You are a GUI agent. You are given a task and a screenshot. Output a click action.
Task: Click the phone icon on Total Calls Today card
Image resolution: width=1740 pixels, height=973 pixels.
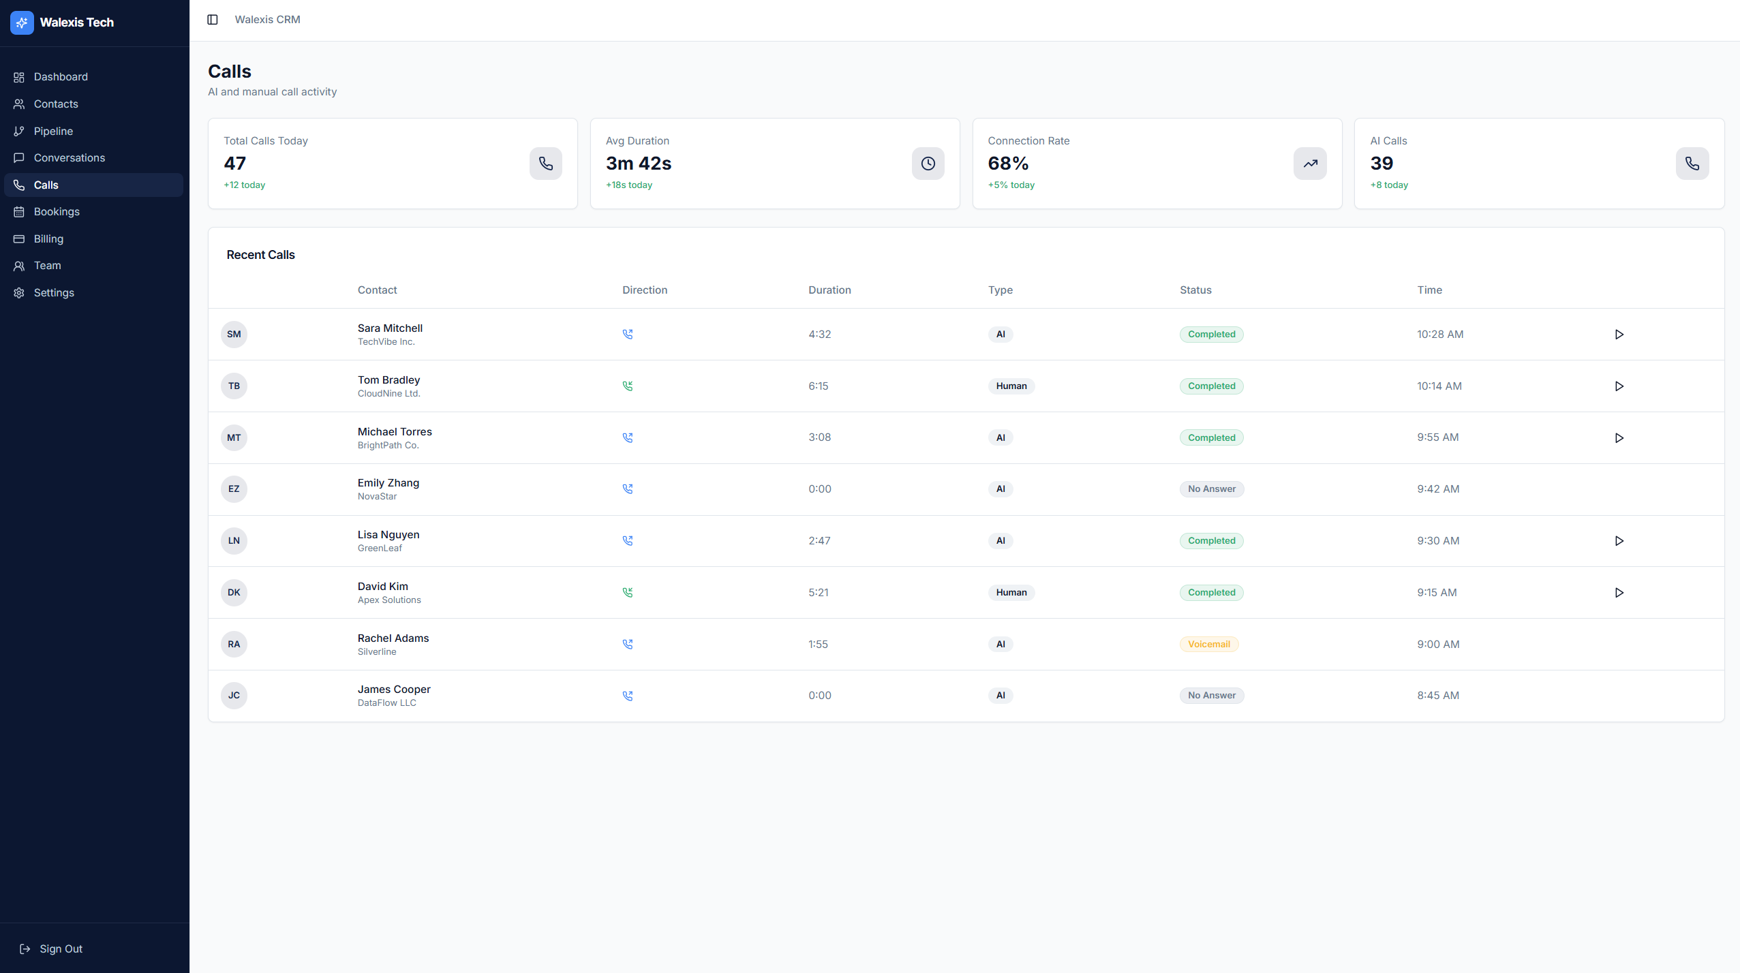pos(545,164)
